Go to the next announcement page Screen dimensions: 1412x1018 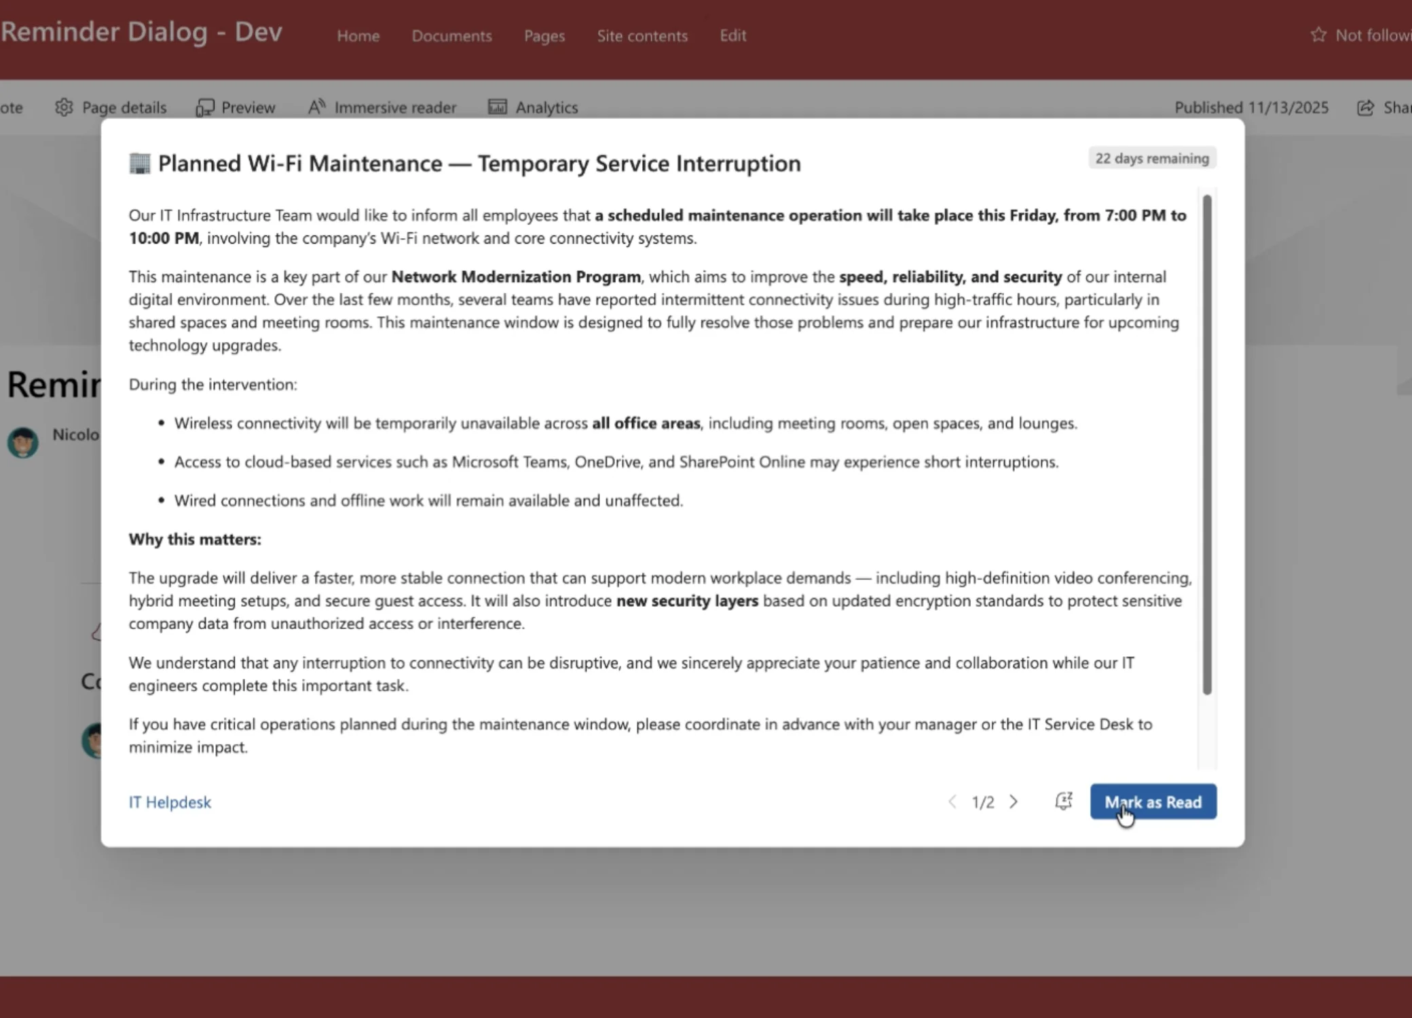[1014, 802]
